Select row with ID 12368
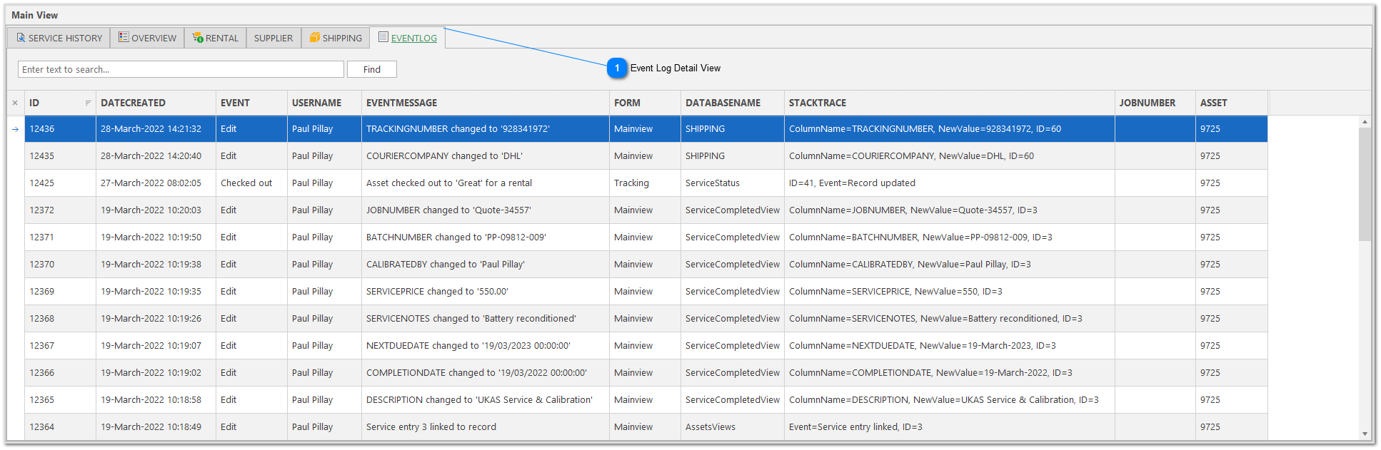Image resolution: width=1381 pixels, height=450 pixels. point(646,319)
